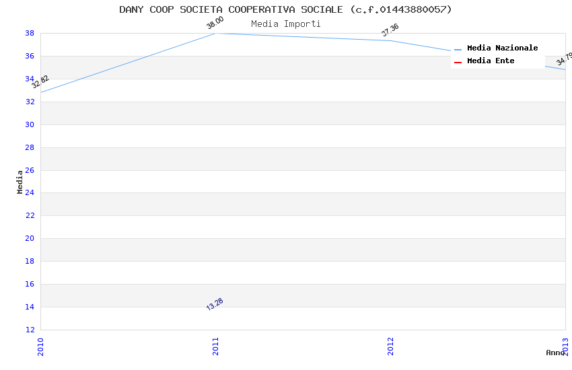Click the 'Media Nazionale' legend label
Screen dimensions: 572x370
502,48
